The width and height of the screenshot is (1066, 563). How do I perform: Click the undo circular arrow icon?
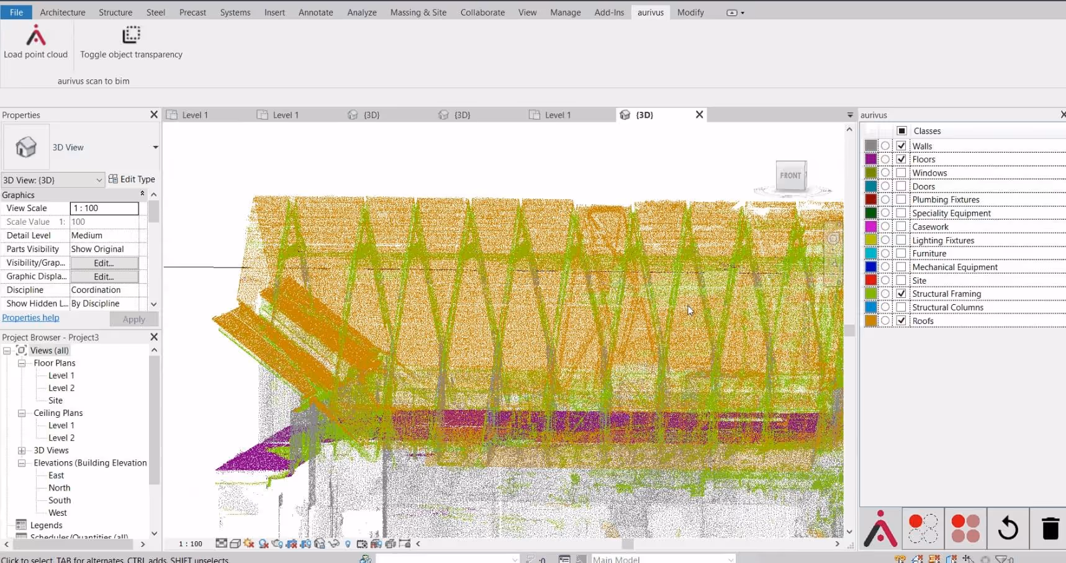(1008, 528)
